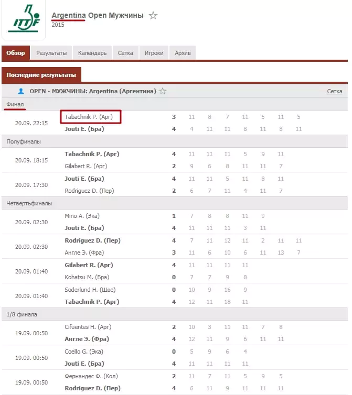Open the Календарь tab
Screen dimensions: 352x395
pos(92,53)
